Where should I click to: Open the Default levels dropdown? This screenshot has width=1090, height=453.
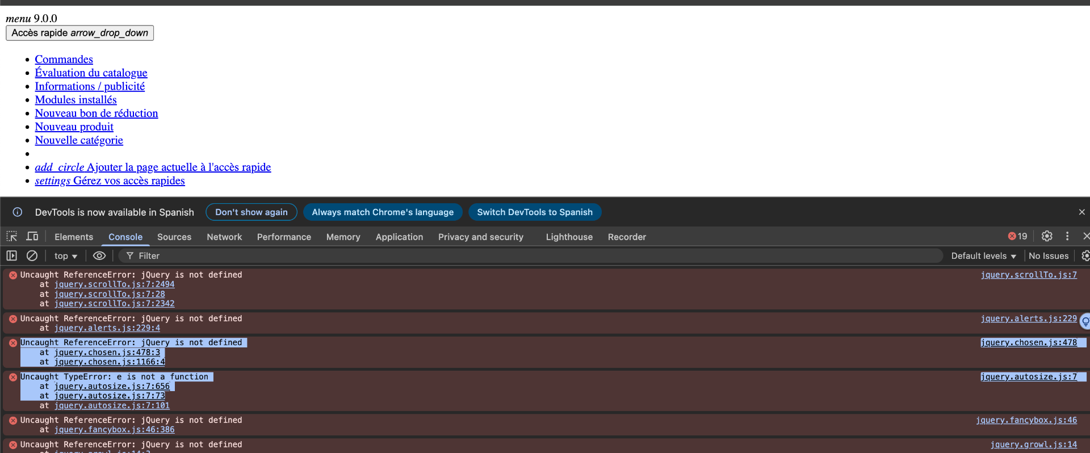pos(983,256)
